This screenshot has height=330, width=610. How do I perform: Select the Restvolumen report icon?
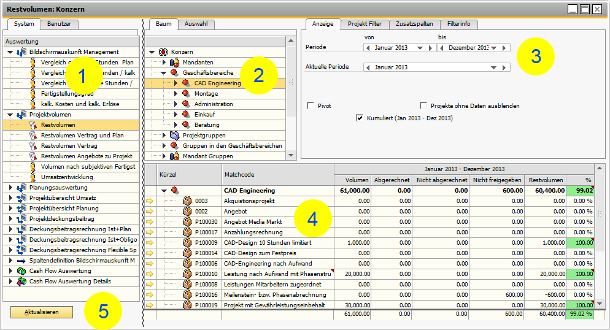pyautogui.click(x=33, y=125)
